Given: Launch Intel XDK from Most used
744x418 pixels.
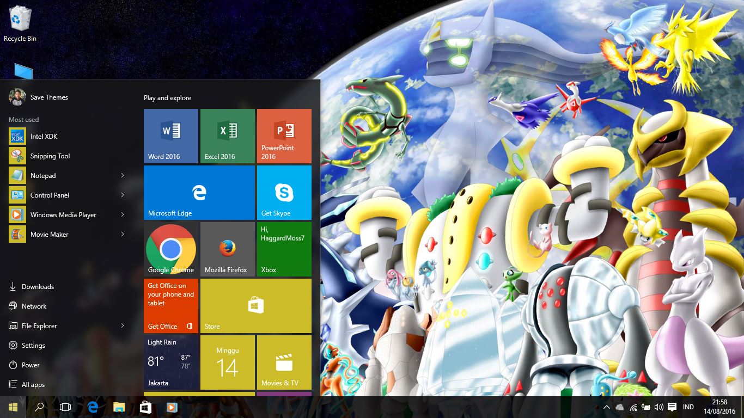Looking at the screenshot, I should click(x=68, y=137).
